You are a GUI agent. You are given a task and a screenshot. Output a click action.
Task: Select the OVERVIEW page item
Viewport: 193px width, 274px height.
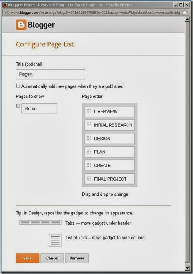tap(110, 111)
